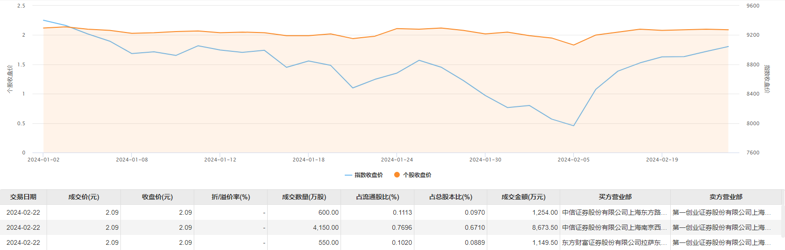The height and width of the screenshot is (250, 785).
Task: Click the 占总股本比(%) column header
Action: point(451,197)
